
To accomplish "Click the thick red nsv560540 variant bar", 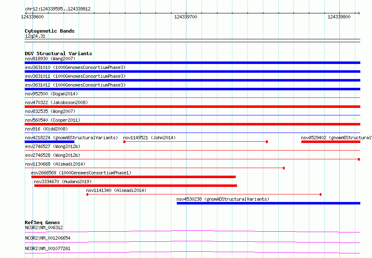I will click(x=192, y=124).
